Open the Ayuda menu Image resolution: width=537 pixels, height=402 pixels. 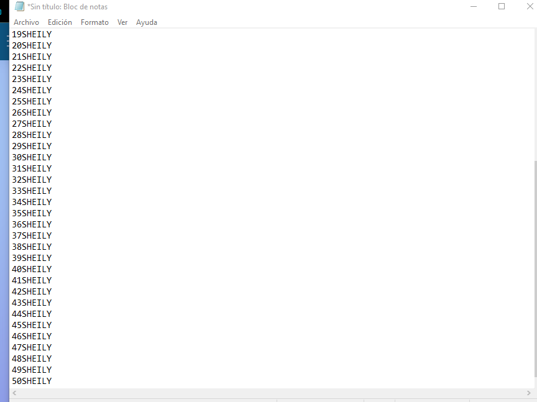[147, 22]
